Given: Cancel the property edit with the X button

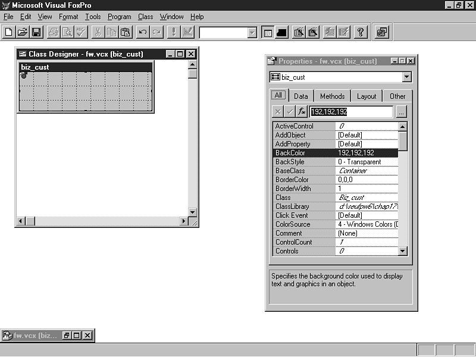Looking at the screenshot, I should pos(278,111).
